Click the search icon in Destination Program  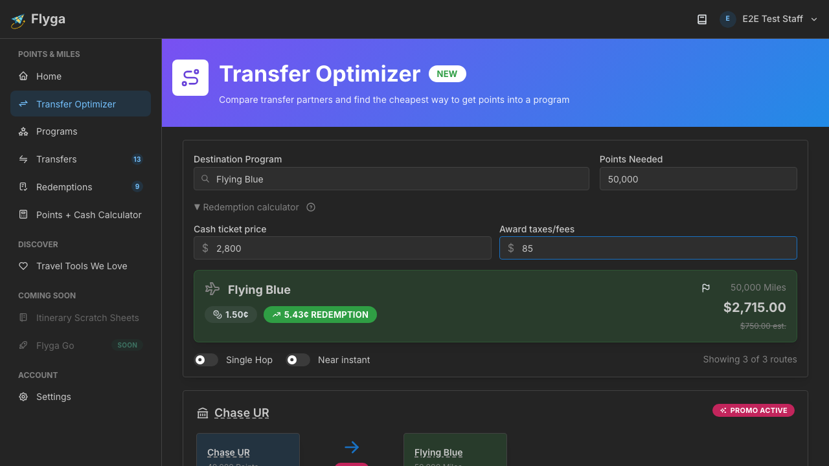click(x=205, y=179)
